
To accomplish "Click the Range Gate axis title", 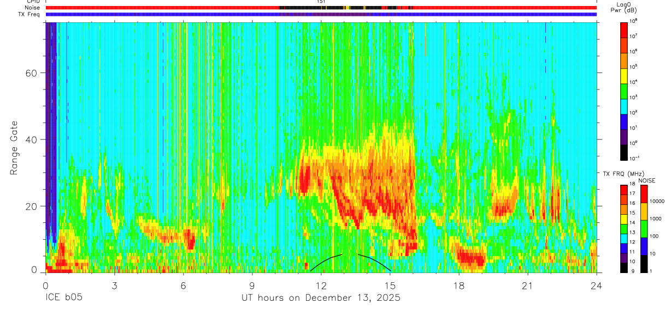I will [14, 147].
